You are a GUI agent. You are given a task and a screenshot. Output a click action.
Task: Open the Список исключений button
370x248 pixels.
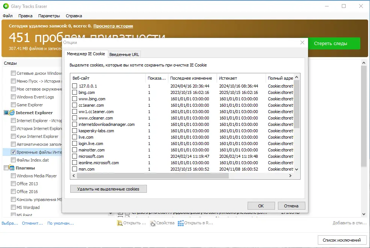tap(342, 240)
